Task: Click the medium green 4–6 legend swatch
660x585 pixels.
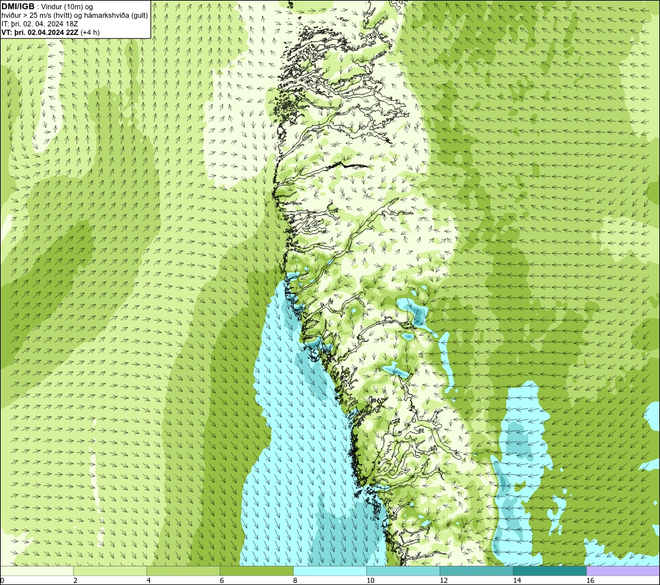Action: coord(183,570)
